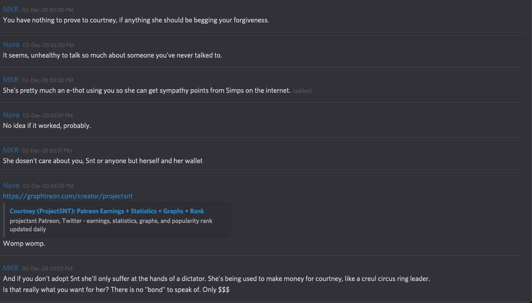Click the "Womp womp." message text
Screen dimensions: 532x303
(24, 243)
